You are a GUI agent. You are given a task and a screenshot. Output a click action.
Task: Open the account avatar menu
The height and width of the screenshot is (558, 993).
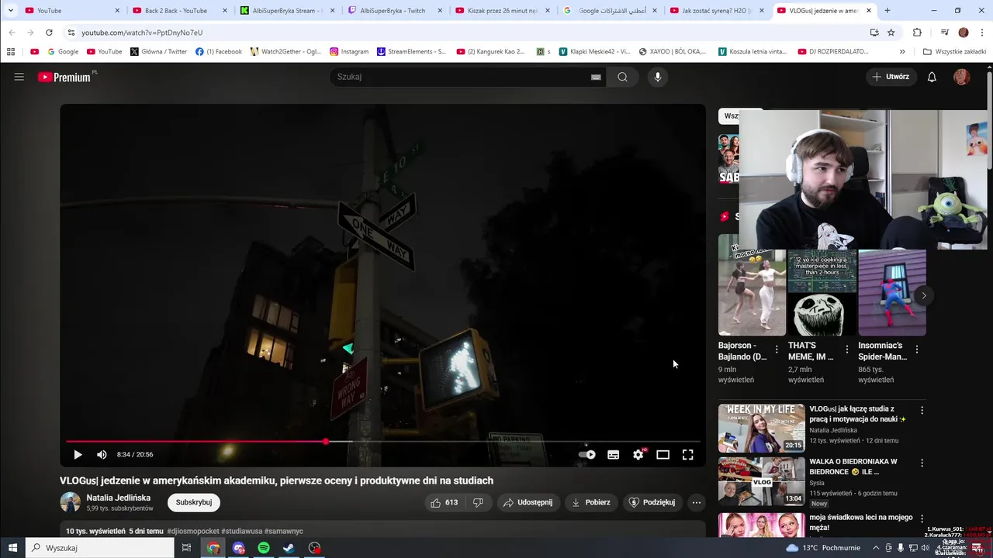click(x=962, y=77)
